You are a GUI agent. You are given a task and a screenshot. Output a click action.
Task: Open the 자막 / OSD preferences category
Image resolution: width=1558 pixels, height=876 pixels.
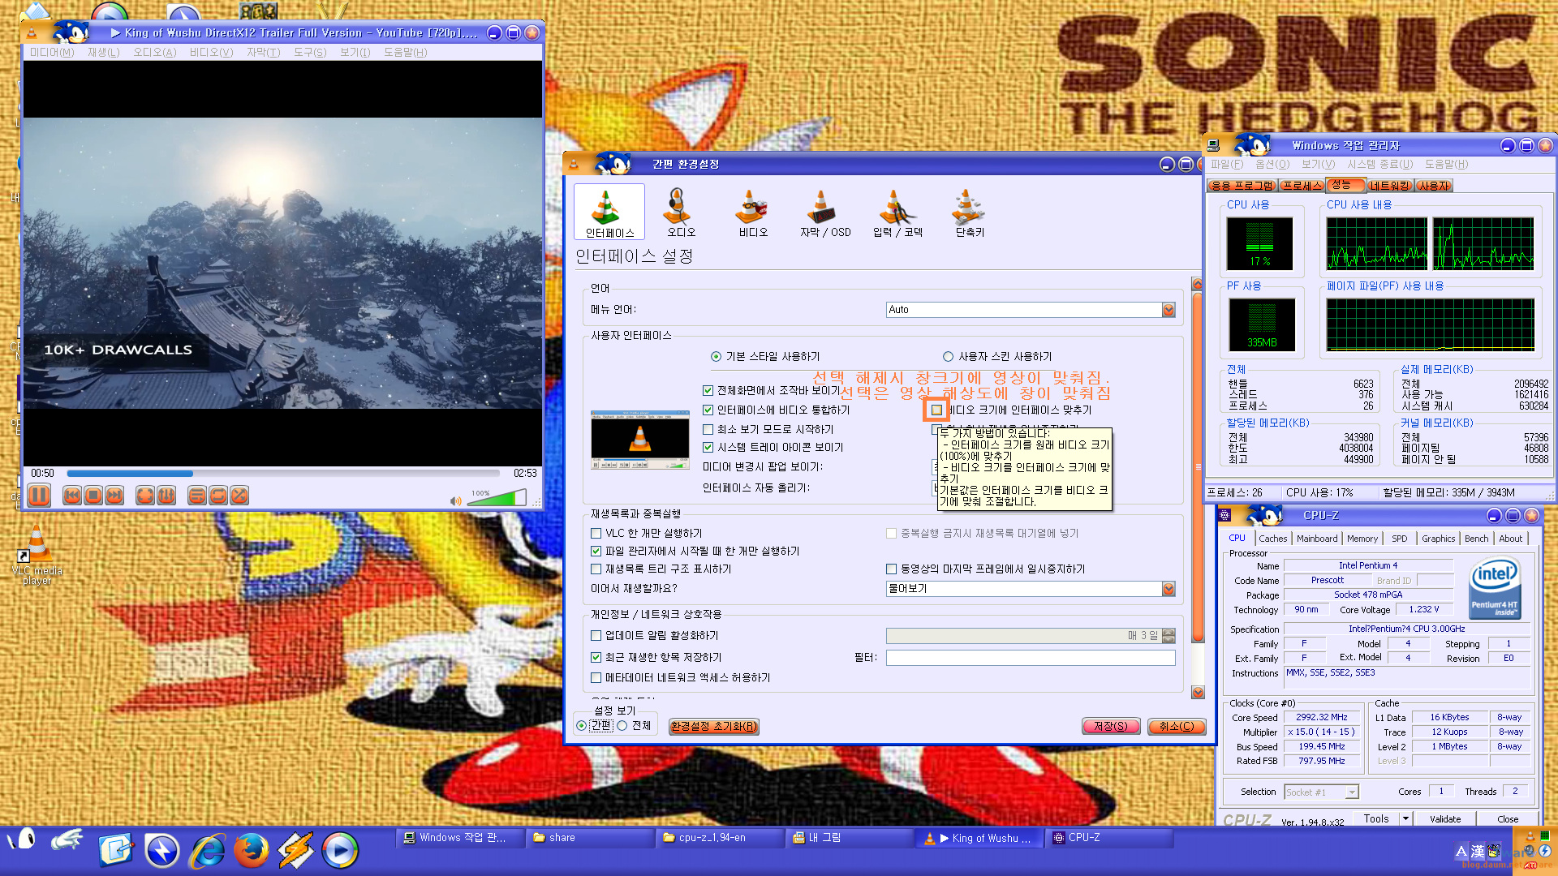tap(824, 213)
